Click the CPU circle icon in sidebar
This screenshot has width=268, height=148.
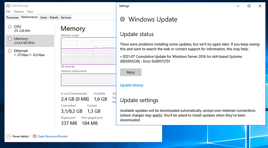coord(10,27)
